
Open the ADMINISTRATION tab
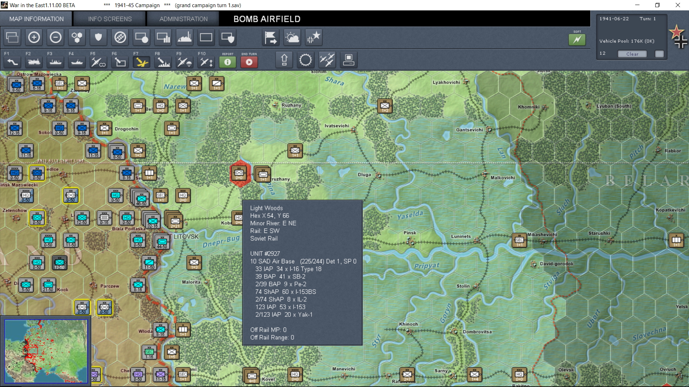point(183,19)
